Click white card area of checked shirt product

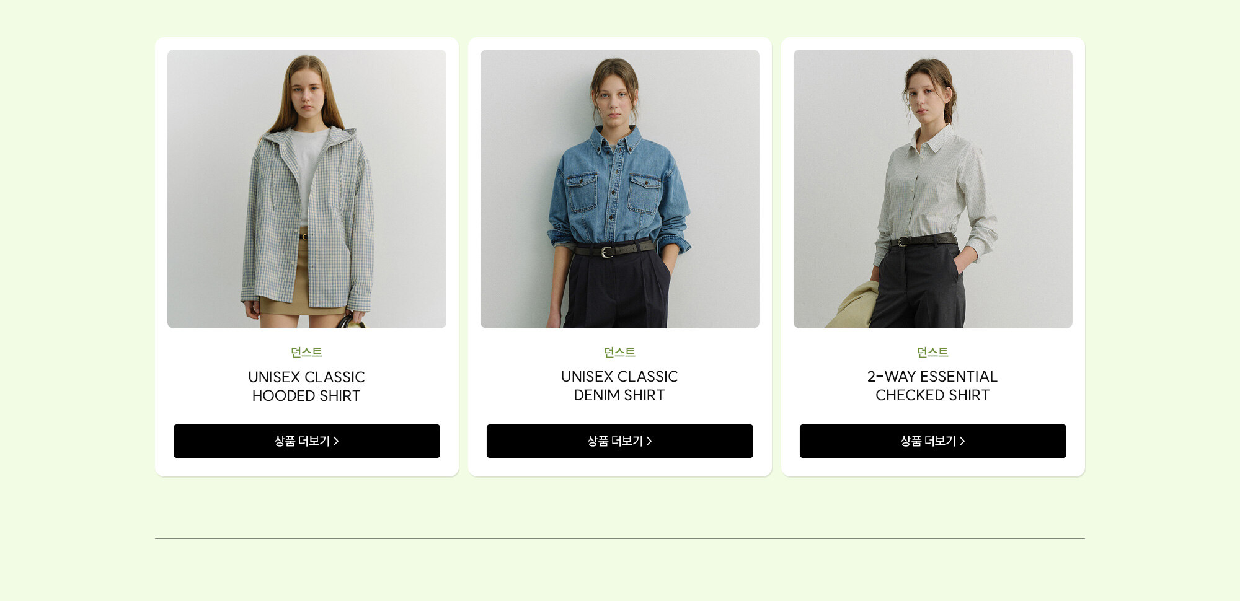pyautogui.click(x=933, y=467)
